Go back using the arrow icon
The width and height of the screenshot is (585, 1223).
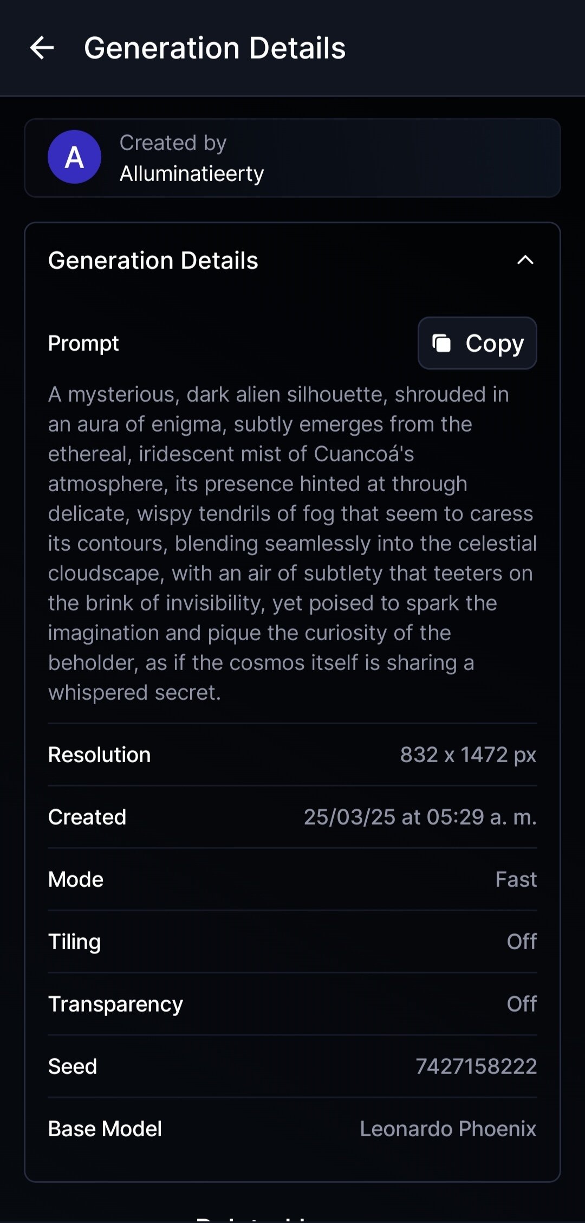[x=42, y=48]
